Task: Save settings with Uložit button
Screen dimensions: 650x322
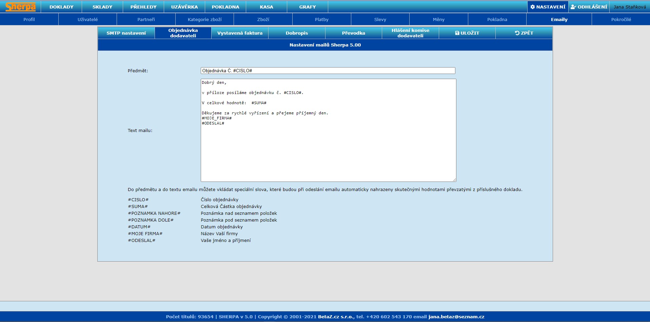Action: click(x=467, y=33)
